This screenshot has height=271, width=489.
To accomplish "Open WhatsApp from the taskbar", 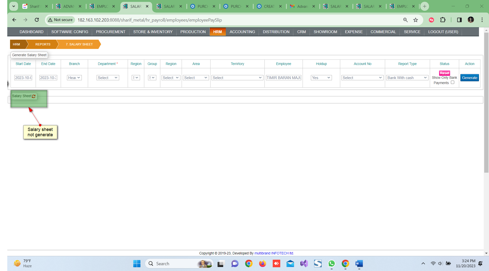I will [331, 263].
